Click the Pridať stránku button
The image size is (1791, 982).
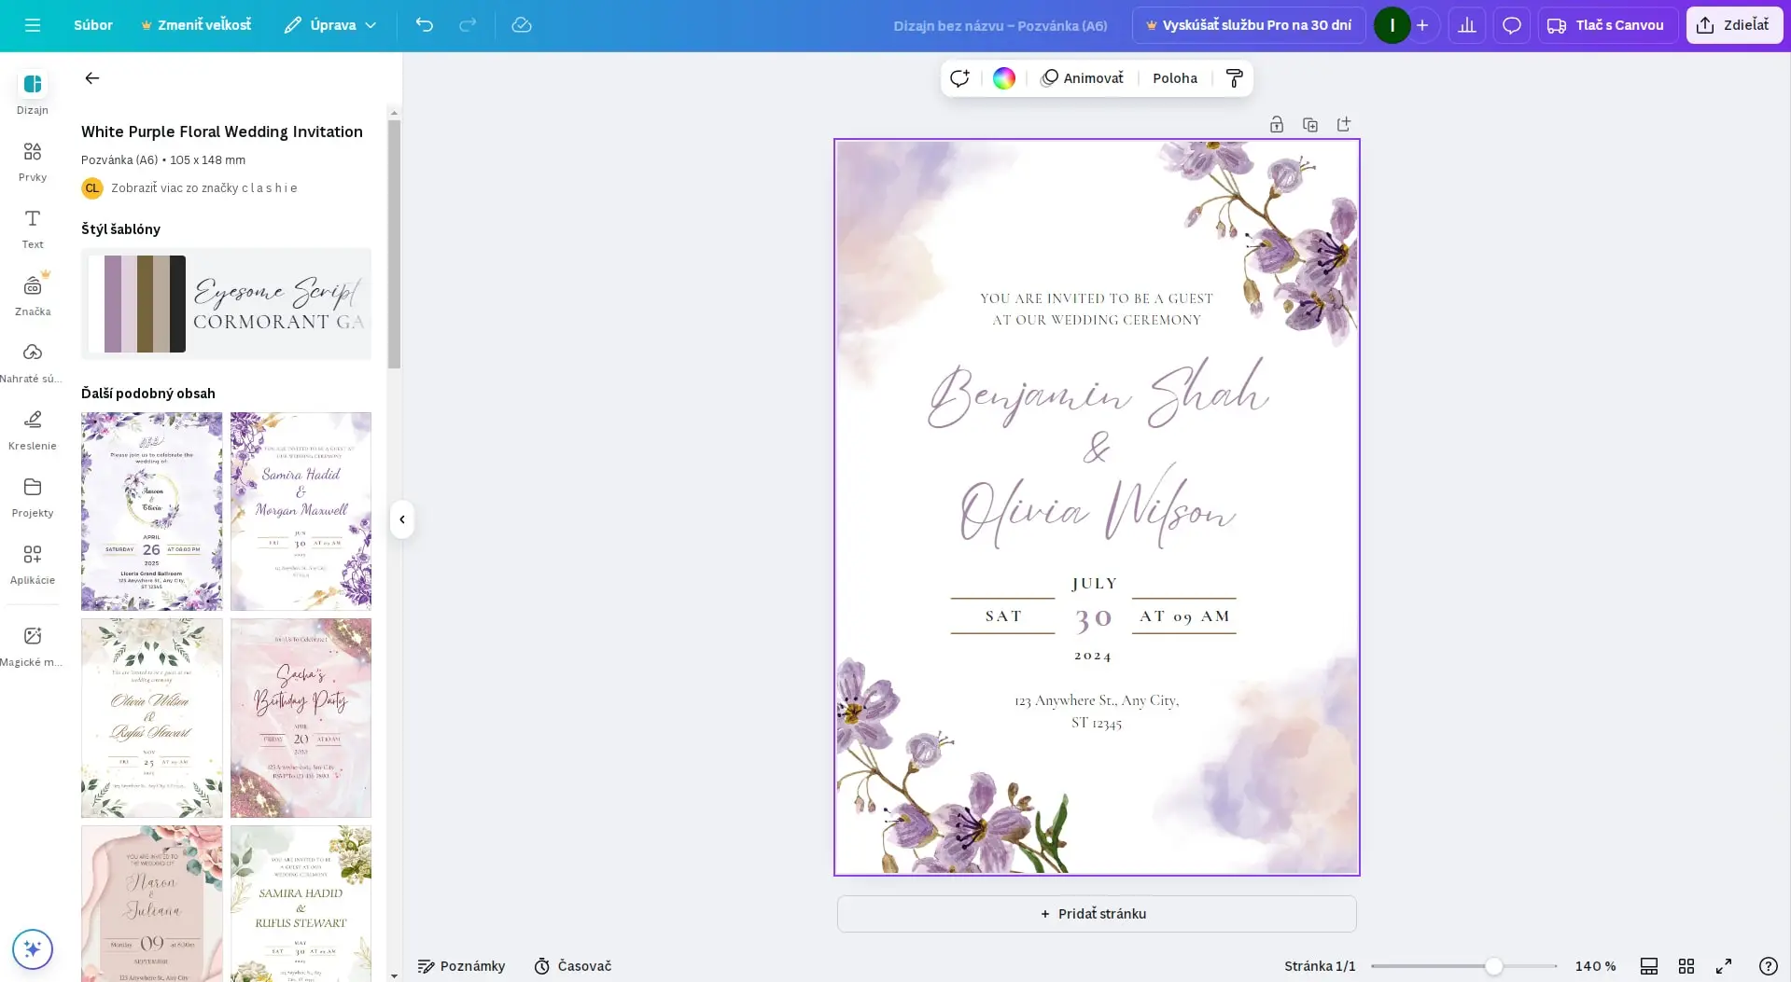pos(1096,914)
